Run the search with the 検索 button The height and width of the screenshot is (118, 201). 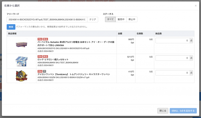pos(11,27)
